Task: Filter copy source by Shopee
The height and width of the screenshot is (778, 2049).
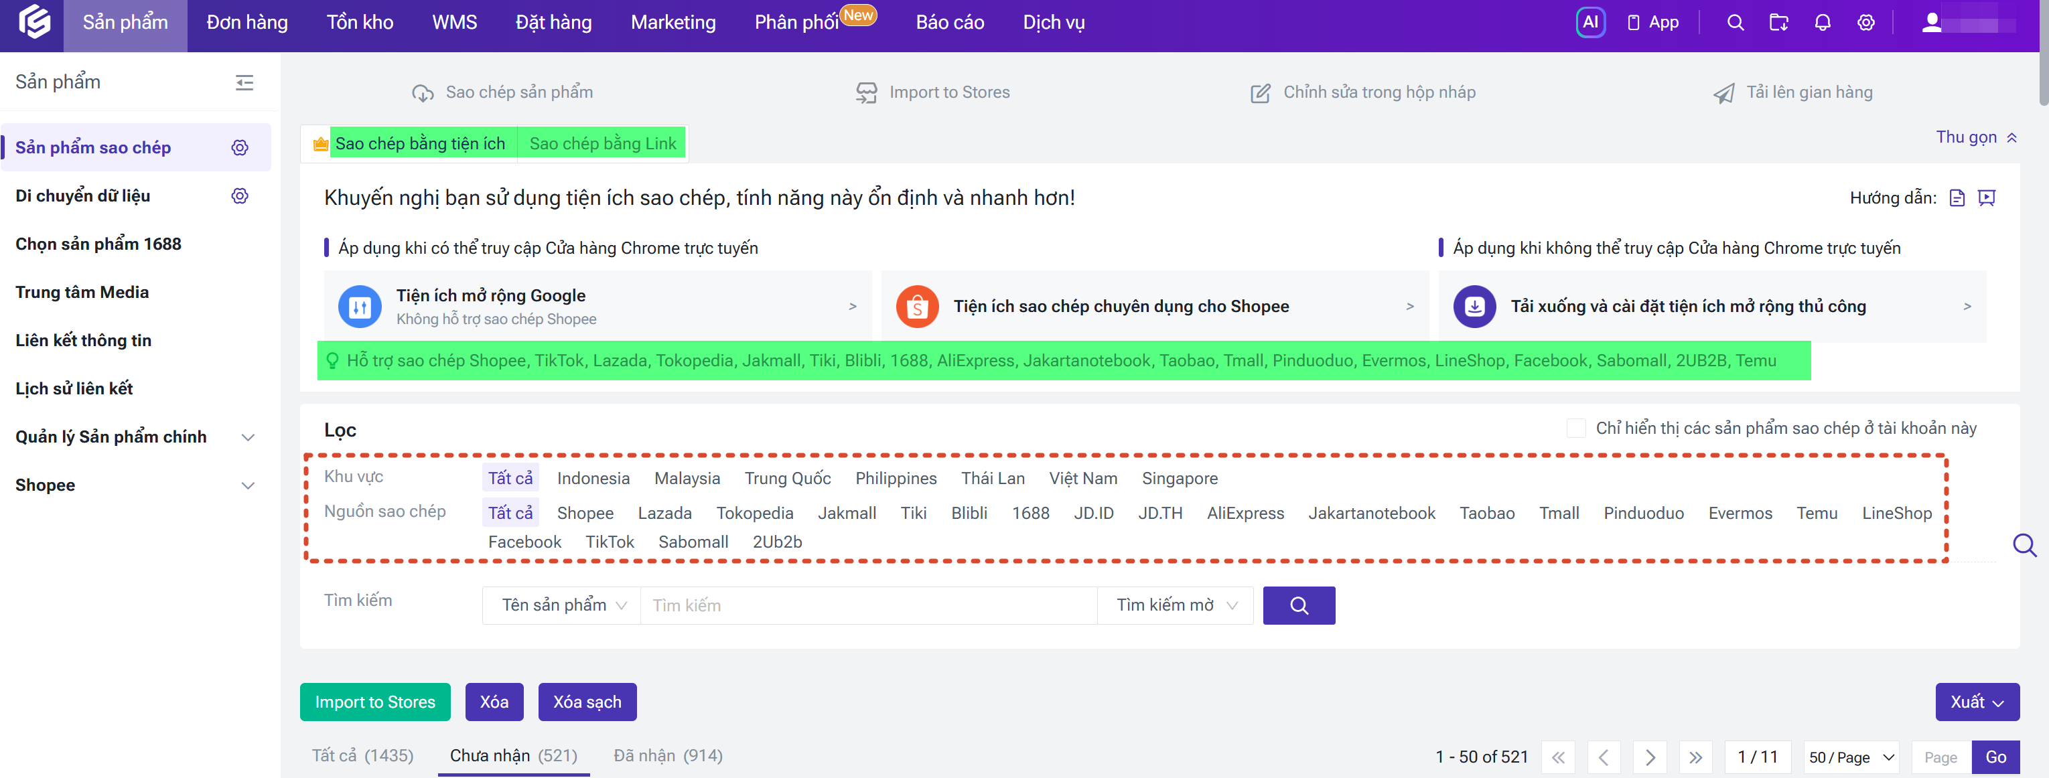Action: [x=585, y=514]
